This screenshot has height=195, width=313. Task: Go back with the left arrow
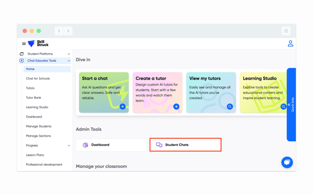pyautogui.click(x=59, y=31)
